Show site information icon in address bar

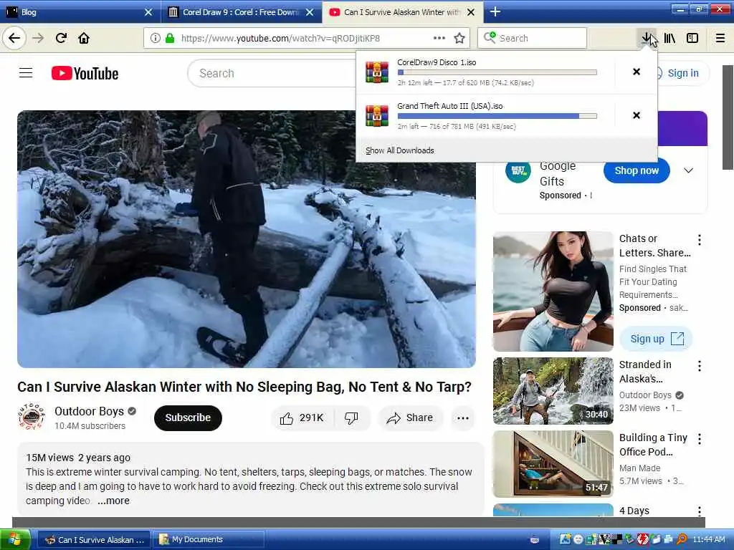155,38
